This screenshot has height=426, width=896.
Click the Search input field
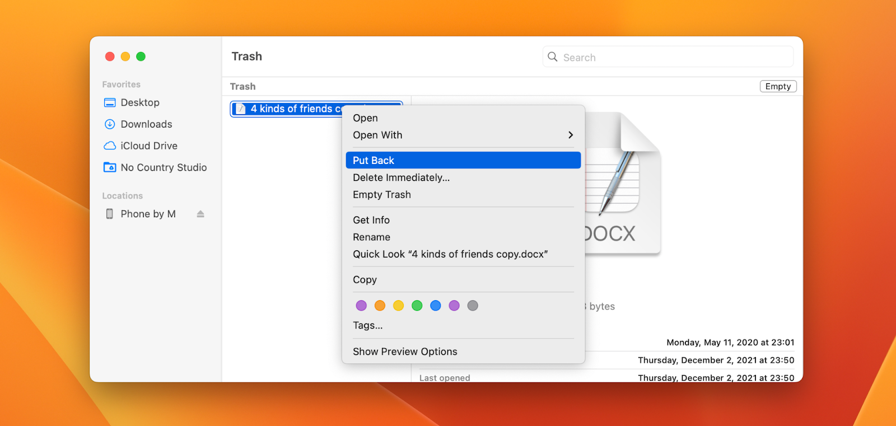point(672,57)
